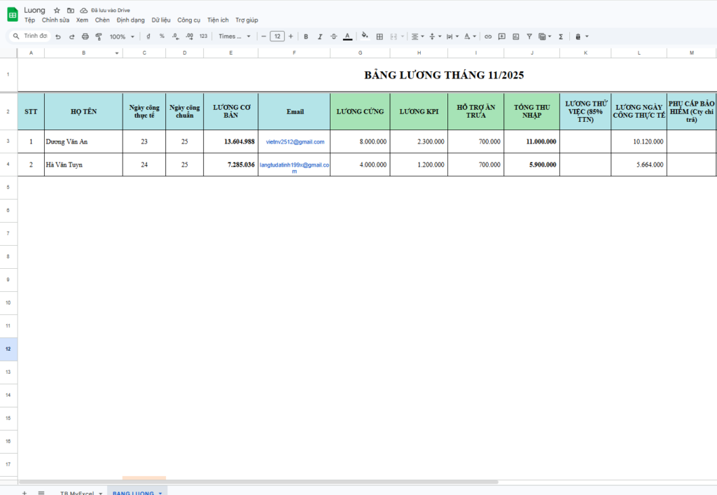This screenshot has height=495, width=717.
Task: Open the fill color picker
Action: pyautogui.click(x=365, y=36)
